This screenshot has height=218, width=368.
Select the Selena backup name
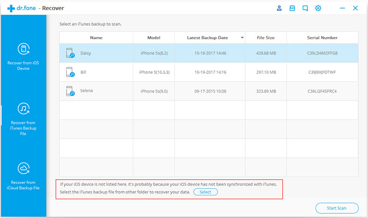(86, 90)
